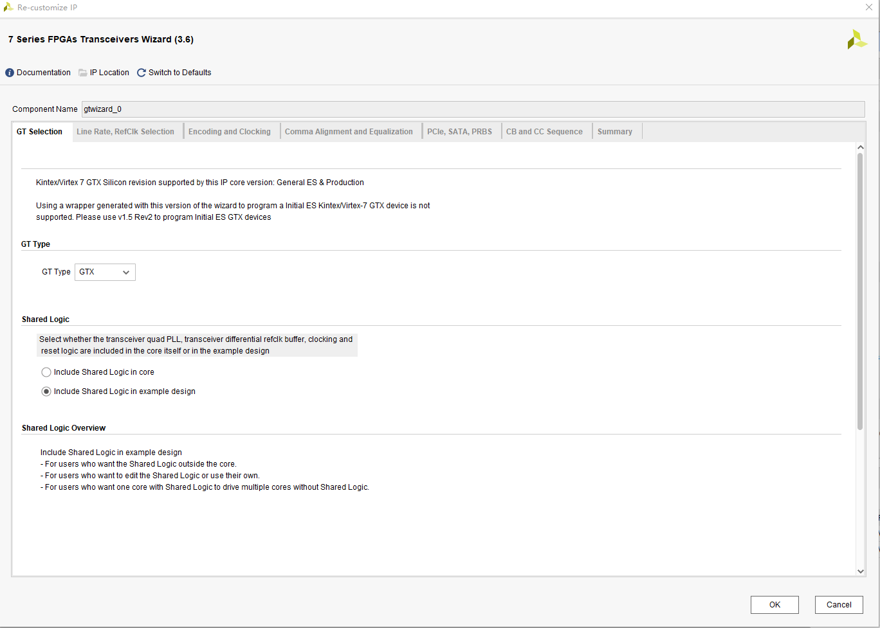The image size is (880, 628).
Task: Open the Line Rate, RefClk Selection tab
Action: click(125, 132)
